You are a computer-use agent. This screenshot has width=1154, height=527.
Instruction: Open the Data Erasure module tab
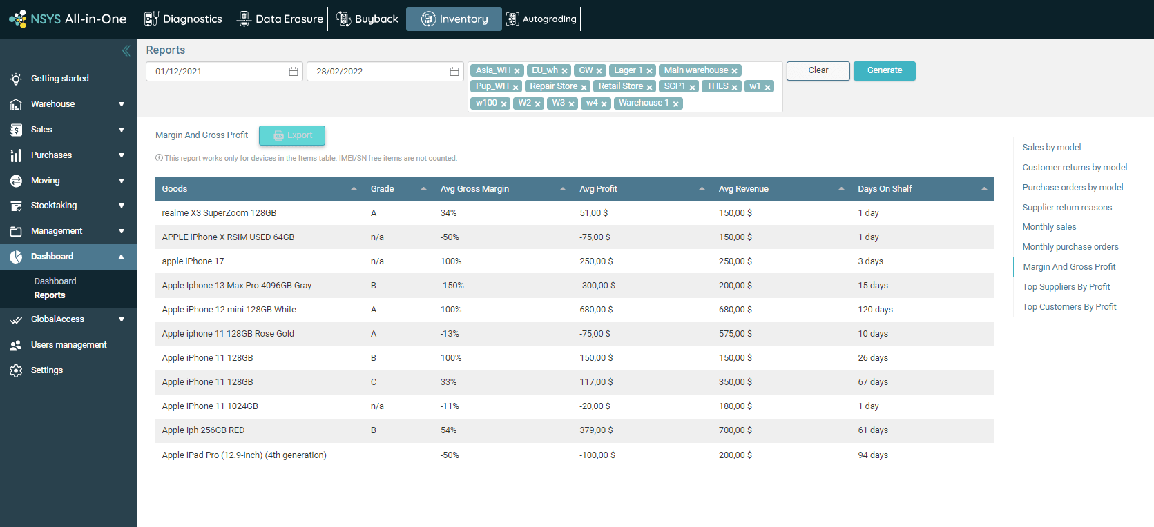pos(280,19)
